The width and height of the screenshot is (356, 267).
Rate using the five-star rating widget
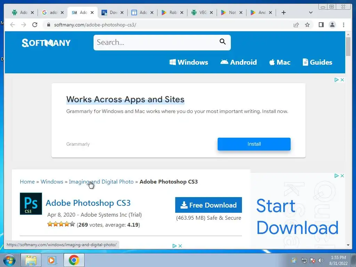tap(61, 225)
